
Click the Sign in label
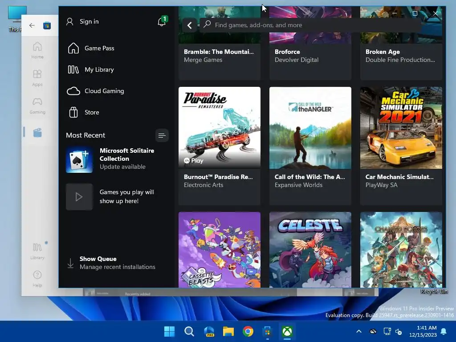pyautogui.click(x=89, y=21)
